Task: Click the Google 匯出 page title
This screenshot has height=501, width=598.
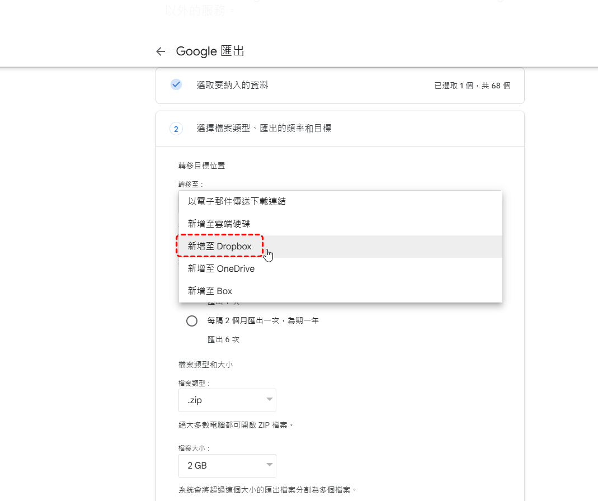Action: 210,51
